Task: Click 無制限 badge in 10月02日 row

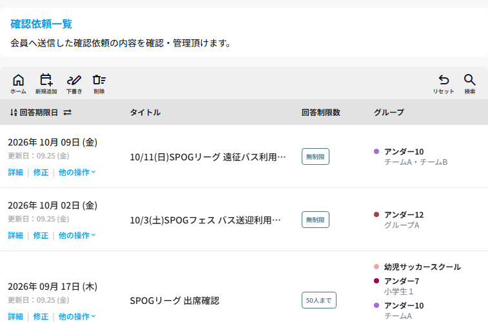Action: [x=315, y=220]
